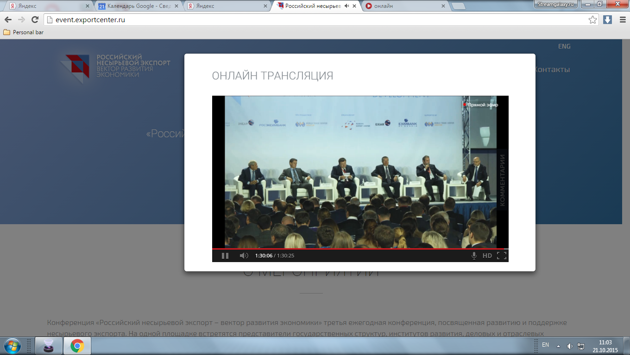Open the network tray icon

(581, 346)
